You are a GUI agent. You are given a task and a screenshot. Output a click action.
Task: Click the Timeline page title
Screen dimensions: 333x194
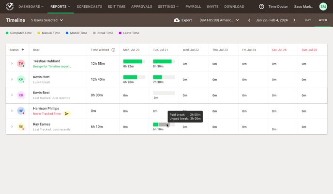click(15, 20)
